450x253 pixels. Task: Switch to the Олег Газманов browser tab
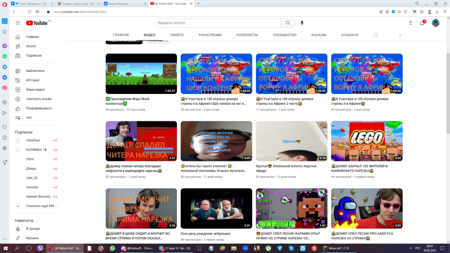point(32,4)
